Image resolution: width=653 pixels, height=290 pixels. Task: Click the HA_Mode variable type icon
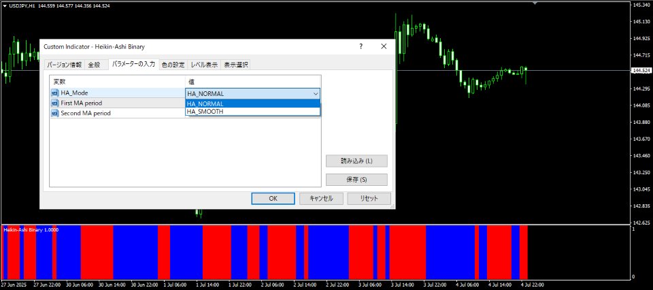[x=54, y=93]
